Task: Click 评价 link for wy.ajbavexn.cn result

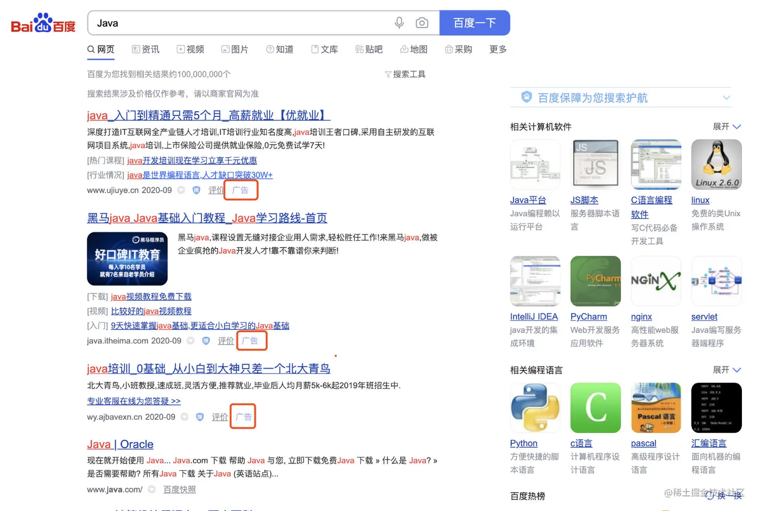Action: (x=220, y=417)
